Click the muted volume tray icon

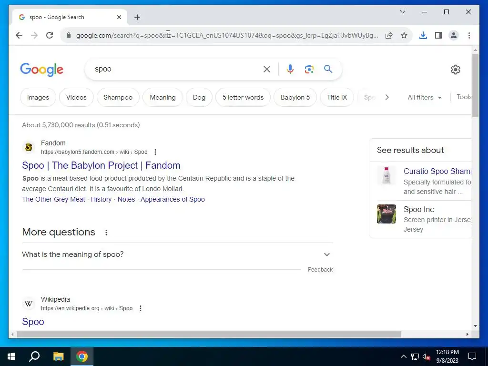click(x=427, y=356)
